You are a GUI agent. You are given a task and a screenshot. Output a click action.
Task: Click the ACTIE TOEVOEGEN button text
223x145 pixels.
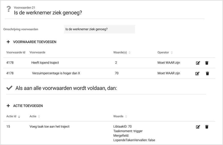28,106
